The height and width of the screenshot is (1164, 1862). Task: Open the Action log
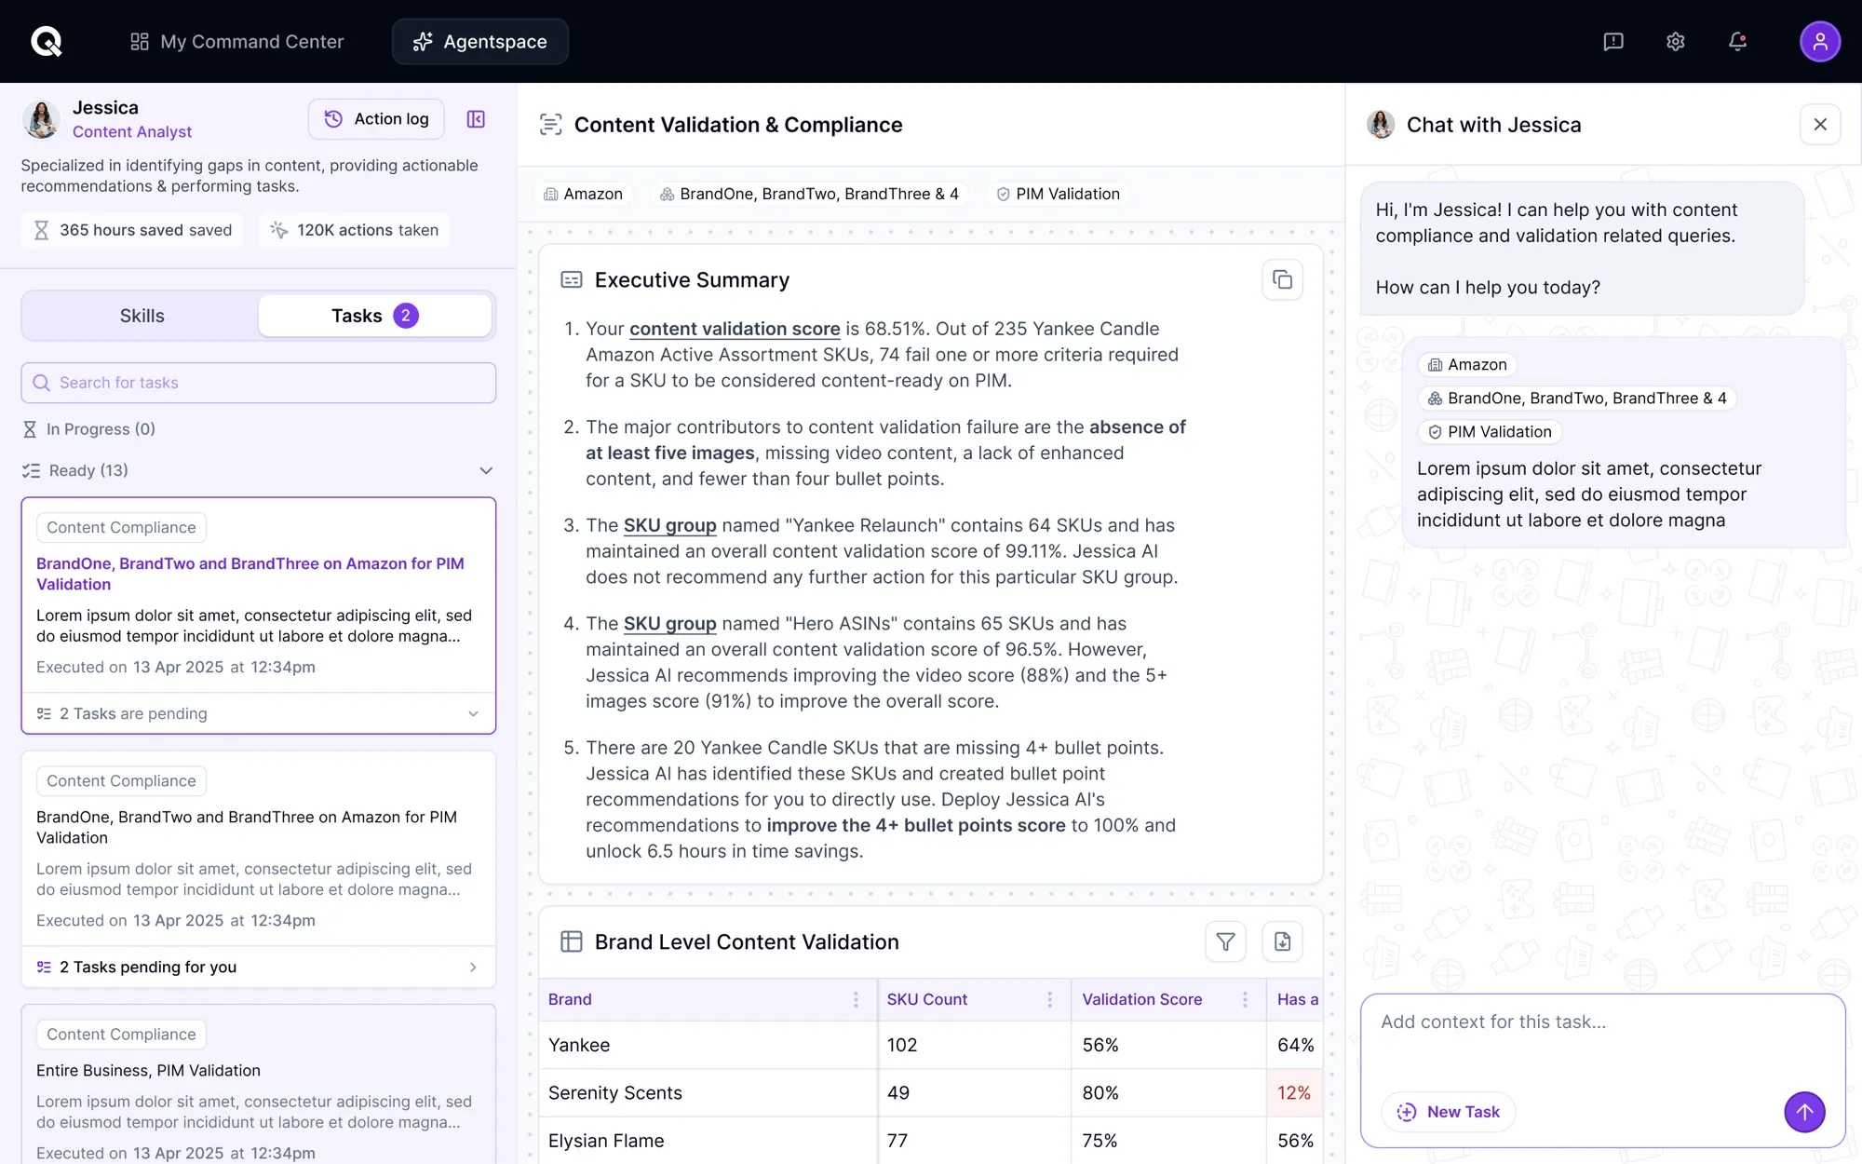376,118
